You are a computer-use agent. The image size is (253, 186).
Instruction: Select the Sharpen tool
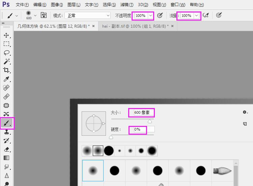(x=6, y=176)
